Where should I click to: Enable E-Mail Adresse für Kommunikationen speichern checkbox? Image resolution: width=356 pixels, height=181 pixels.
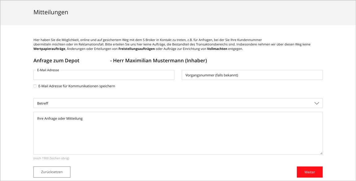point(35,86)
